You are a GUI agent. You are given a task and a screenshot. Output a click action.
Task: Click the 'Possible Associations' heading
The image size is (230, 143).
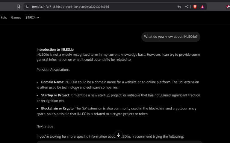pyautogui.click(x=53, y=70)
